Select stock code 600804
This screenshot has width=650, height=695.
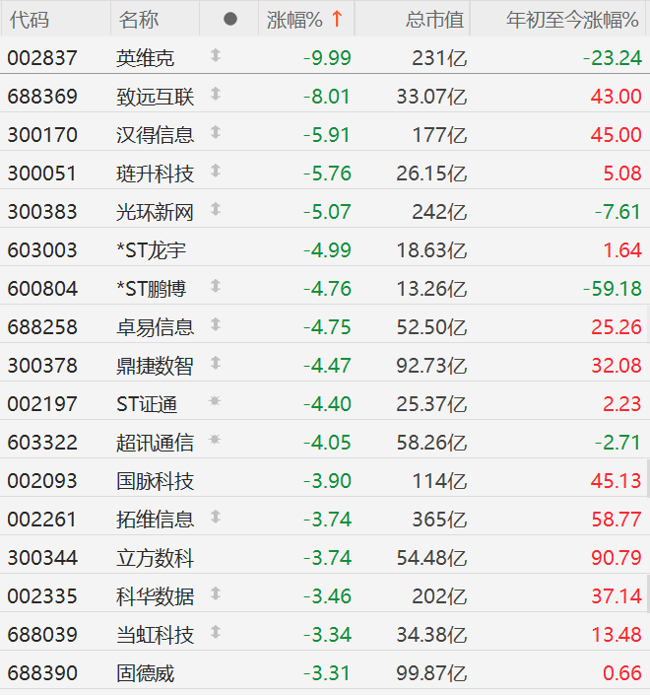click(42, 289)
